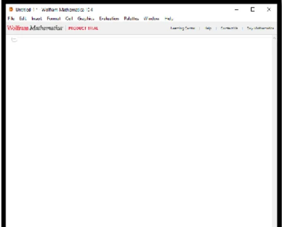Click the Learning Center link
The height and width of the screenshot is (227, 282).
click(x=182, y=28)
